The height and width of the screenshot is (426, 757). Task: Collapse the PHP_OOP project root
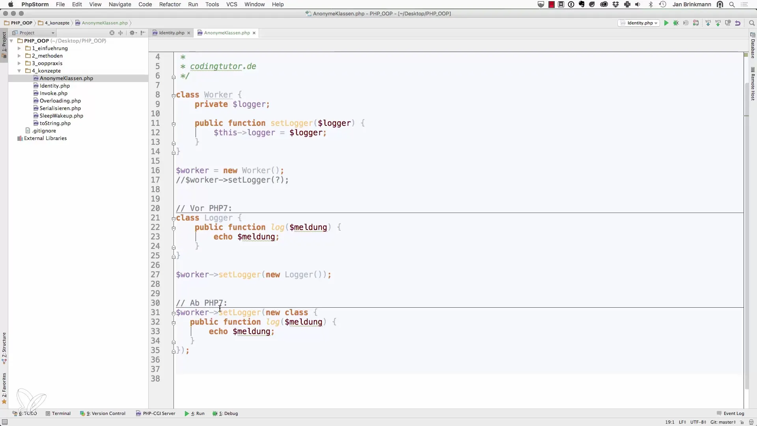pos(12,41)
